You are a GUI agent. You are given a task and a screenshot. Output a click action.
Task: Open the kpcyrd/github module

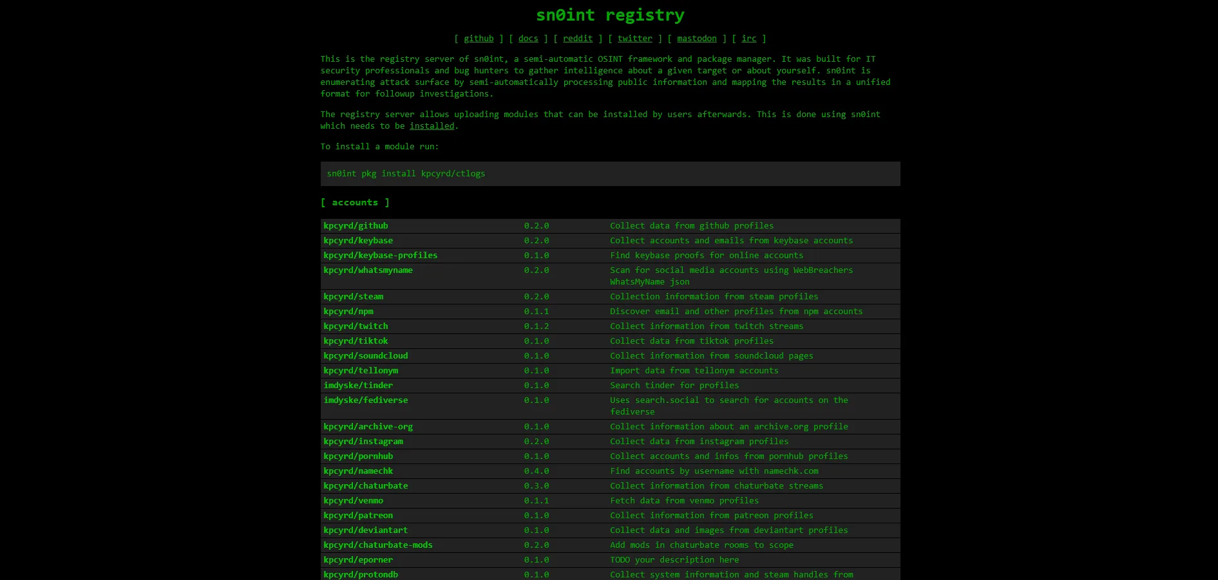pyautogui.click(x=356, y=226)
